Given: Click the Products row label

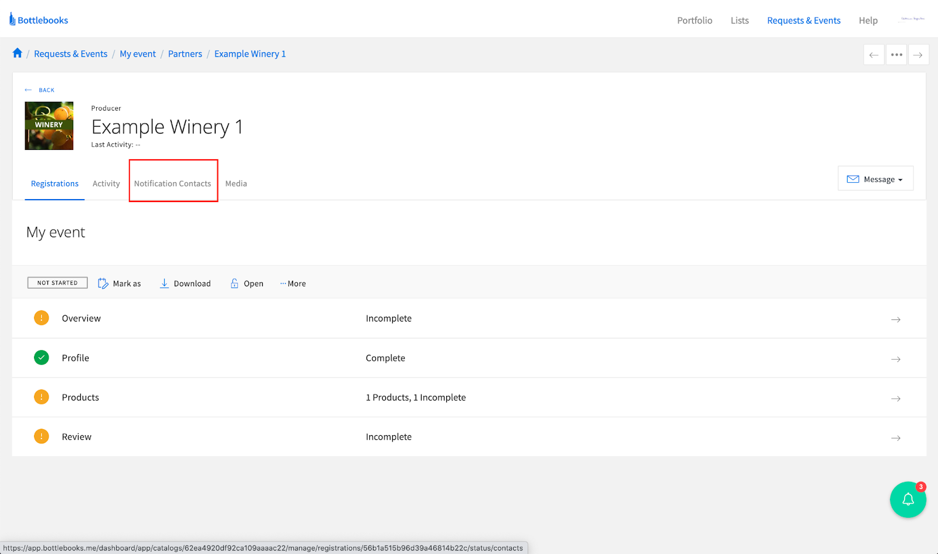Looking at the screenshot, I should pyautogui.click(x=80, y=398).
